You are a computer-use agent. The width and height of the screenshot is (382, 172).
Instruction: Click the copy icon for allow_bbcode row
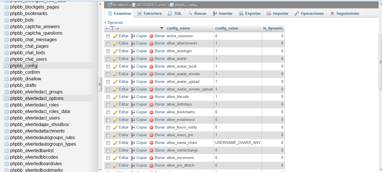coord(133,97)
